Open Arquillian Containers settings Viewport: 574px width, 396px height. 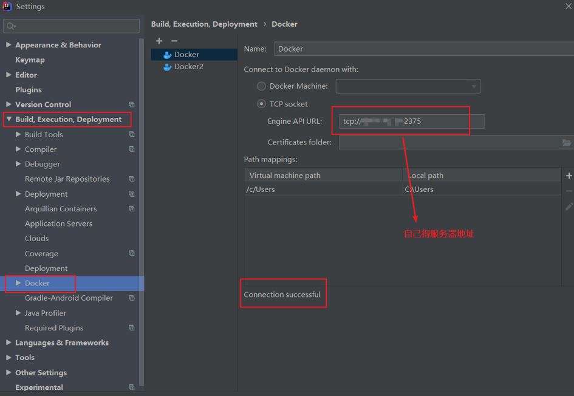click(61, 209)
